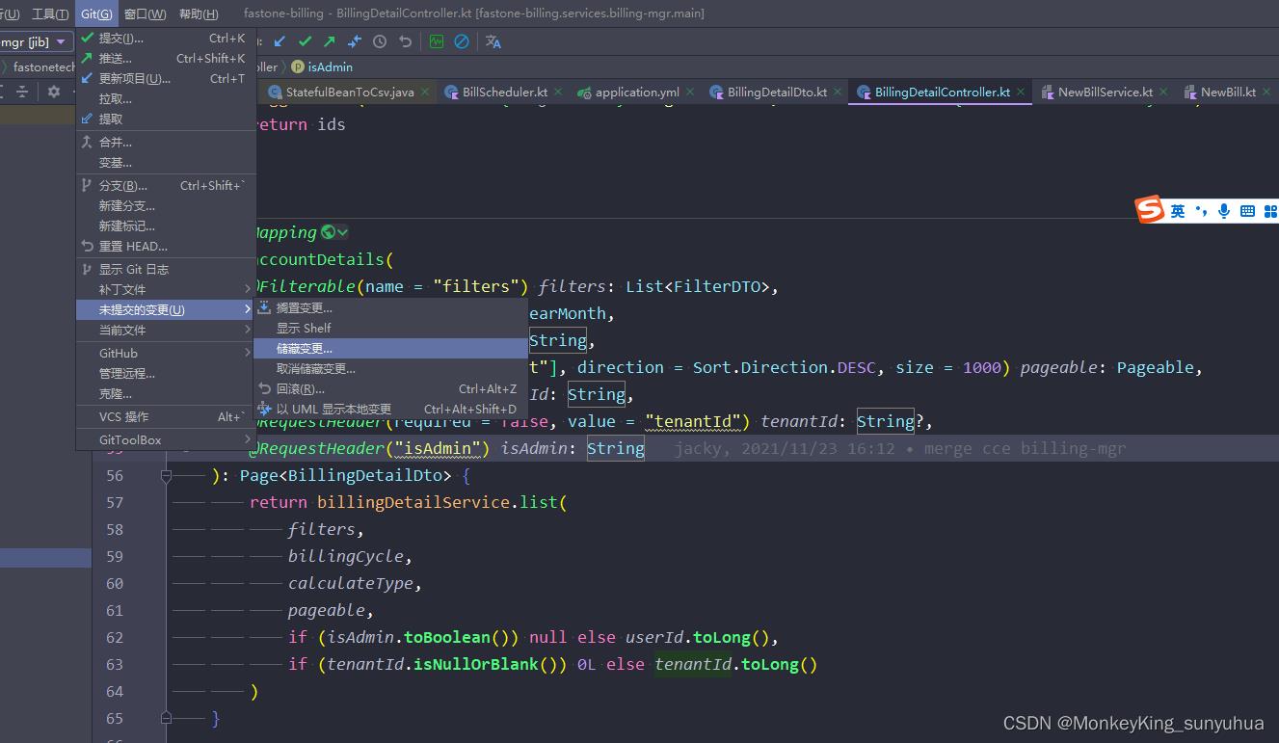Expand the VCS 操作 menu entry

(166, 416)
